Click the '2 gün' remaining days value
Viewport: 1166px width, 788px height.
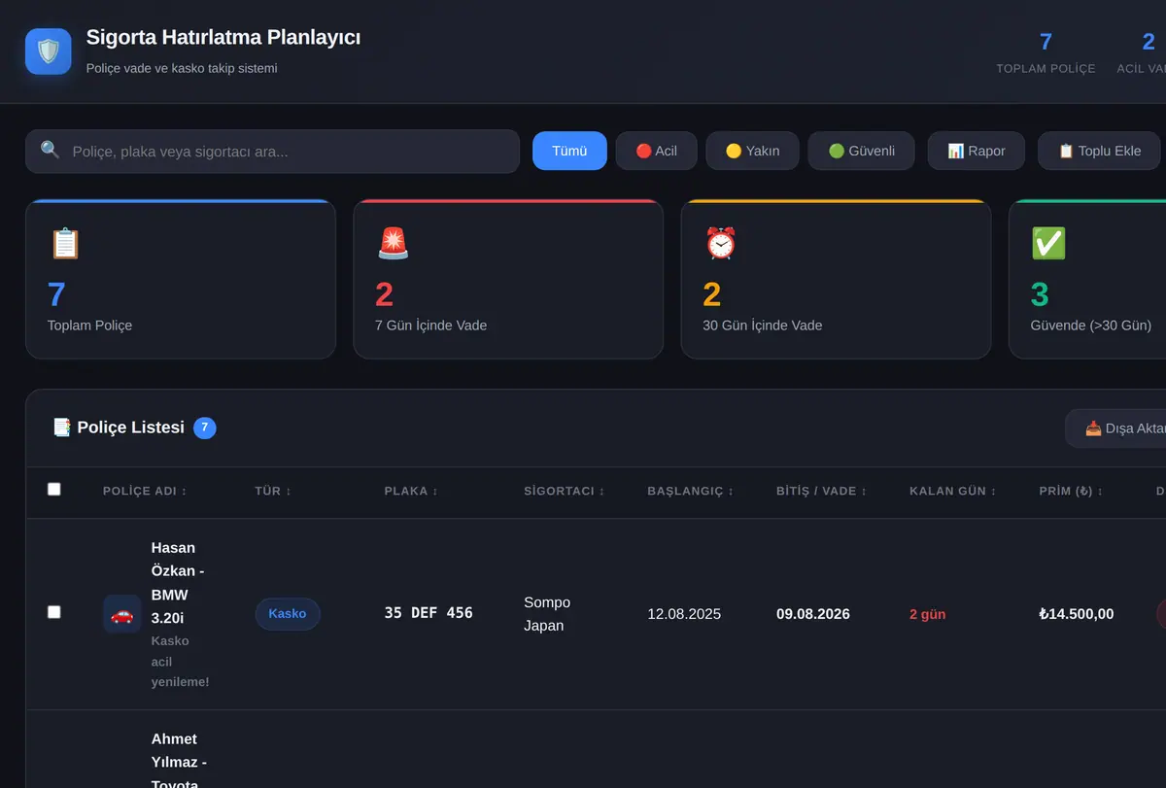pos(928,614)
